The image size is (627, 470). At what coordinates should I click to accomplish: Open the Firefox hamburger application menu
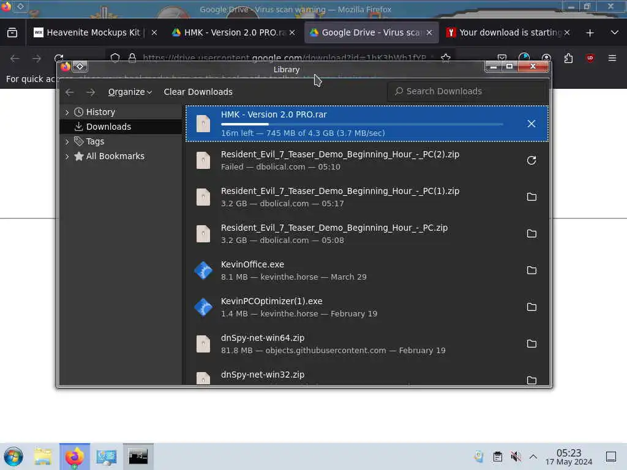click(612, 58)
